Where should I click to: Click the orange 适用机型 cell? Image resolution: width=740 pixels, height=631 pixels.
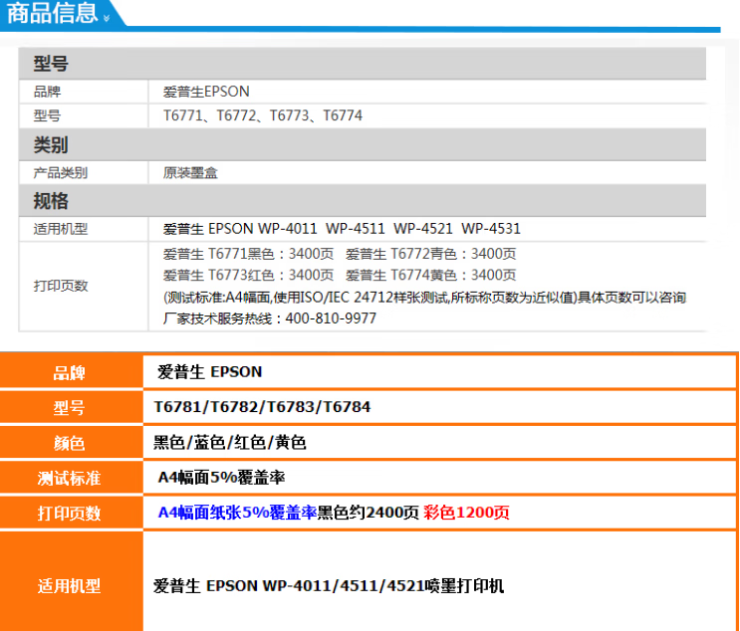[72, 581]
